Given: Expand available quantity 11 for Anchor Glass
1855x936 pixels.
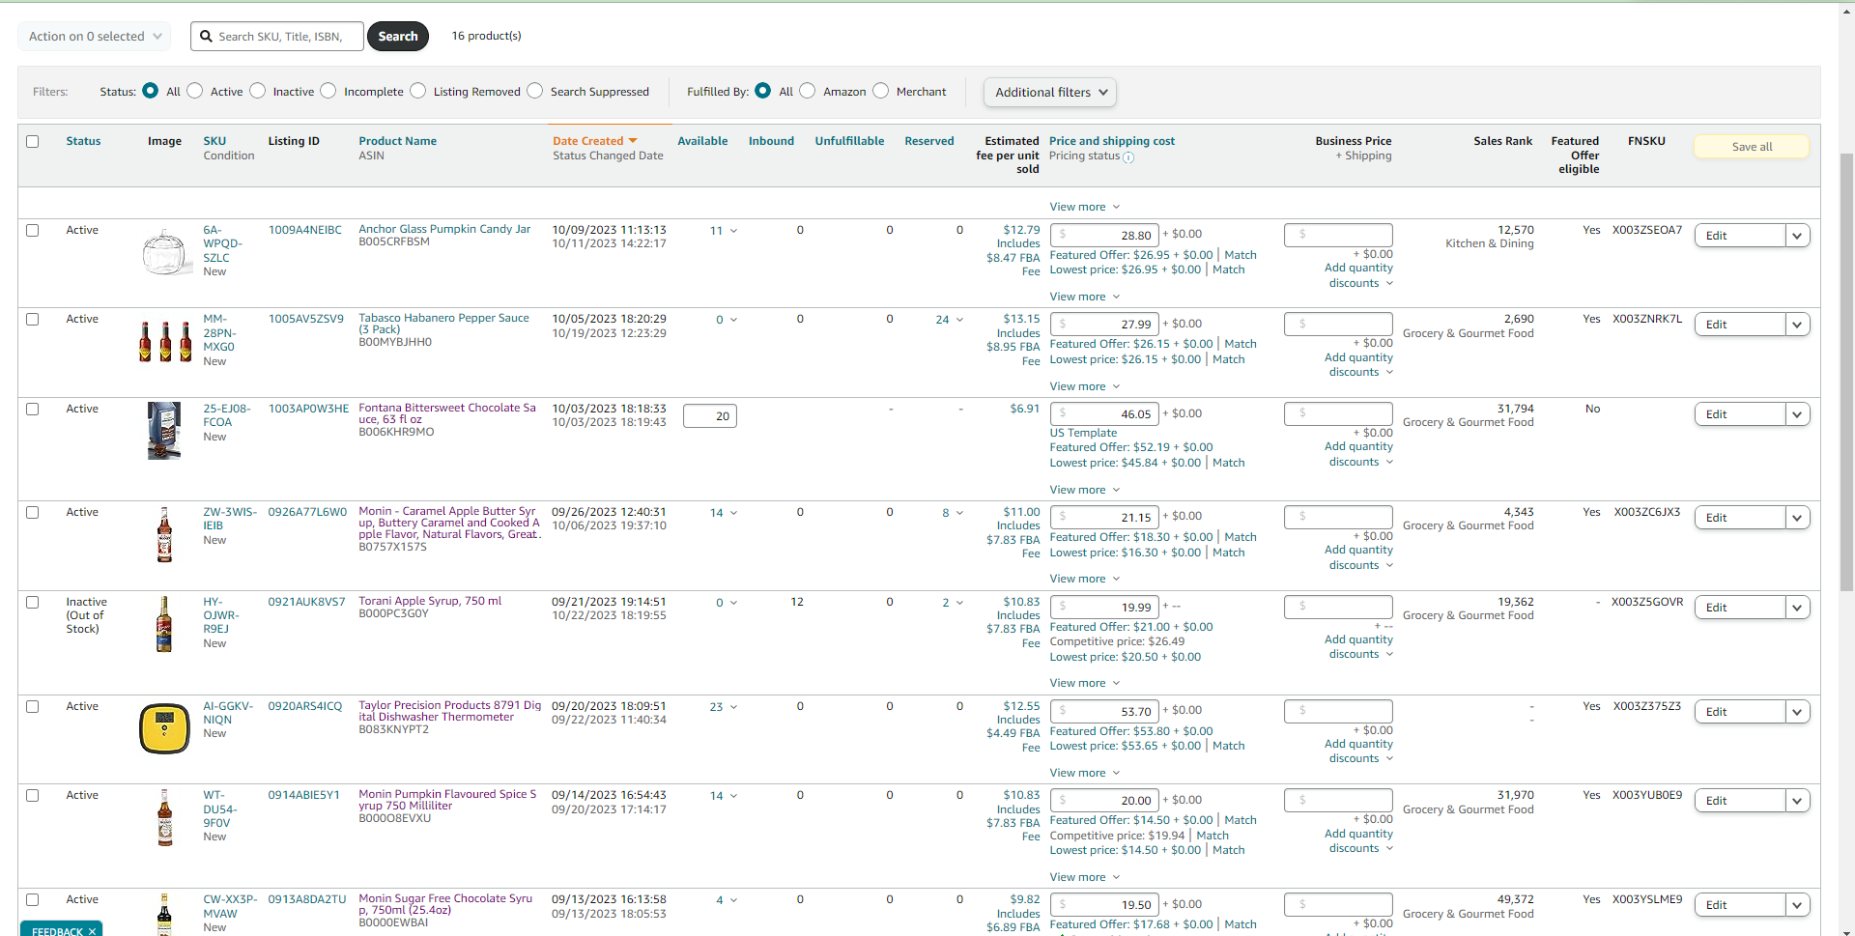Looking at the screenshot, I should (x=724, y=231).
